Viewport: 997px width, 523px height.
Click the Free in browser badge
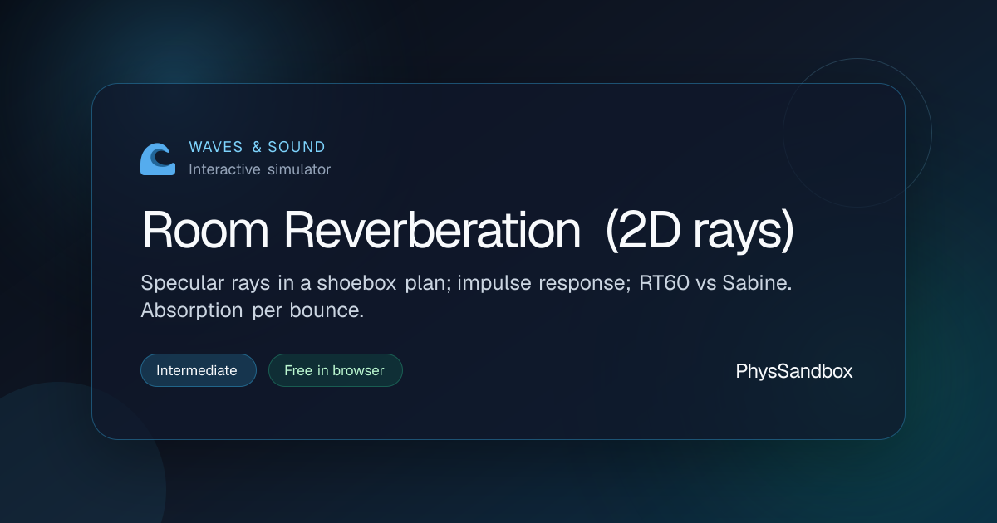click(x=335, y=370)
